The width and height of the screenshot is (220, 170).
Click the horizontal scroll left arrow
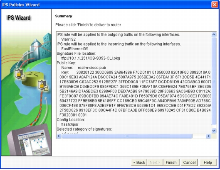tap(59, 136)
